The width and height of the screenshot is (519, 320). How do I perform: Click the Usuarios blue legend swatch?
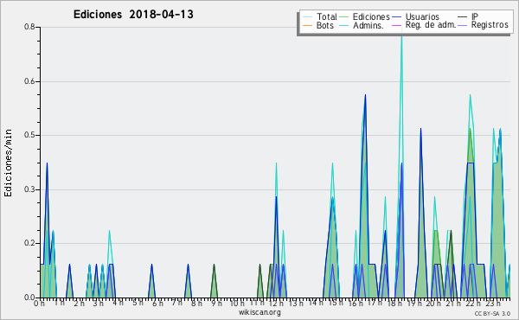pyautogui.click(x=396, y=16)
